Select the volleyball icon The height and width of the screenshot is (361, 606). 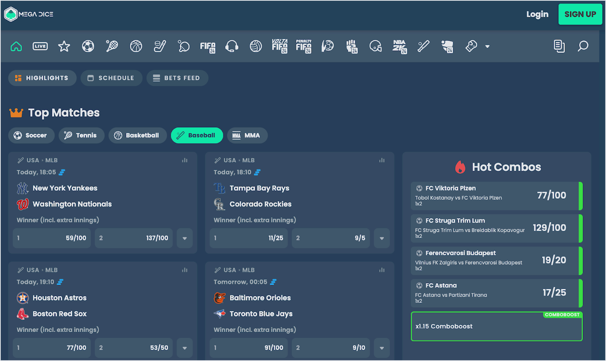(x=256, y=46)
